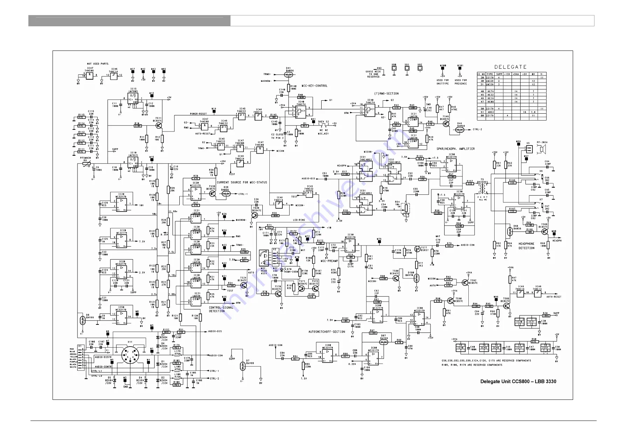The height and width of the screenshot is (443, 626).
Task: Click the MIC-KEY-CONTROL section label
Action: point(315,86)
